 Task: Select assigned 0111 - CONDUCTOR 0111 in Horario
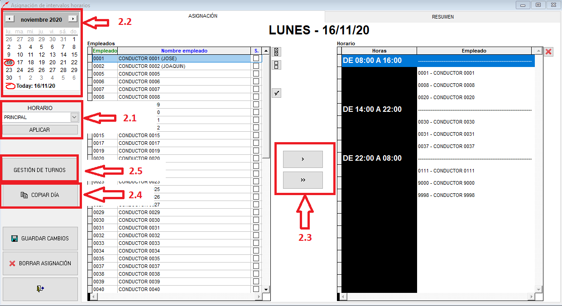pos(446,171)
